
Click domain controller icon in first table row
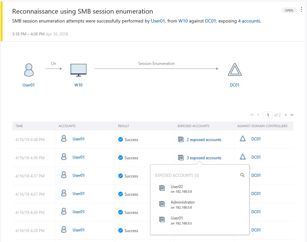(243, 139)
